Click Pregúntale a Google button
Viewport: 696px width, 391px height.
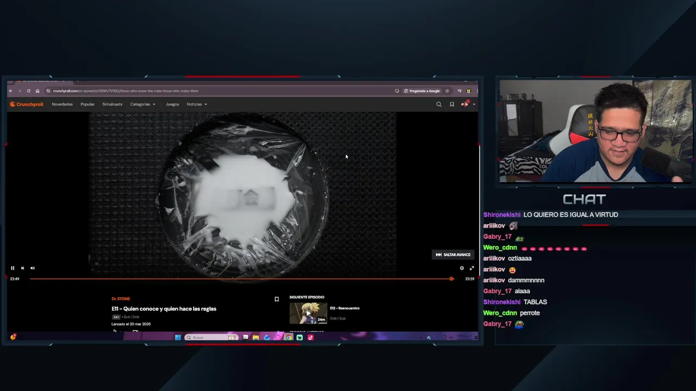422,91
